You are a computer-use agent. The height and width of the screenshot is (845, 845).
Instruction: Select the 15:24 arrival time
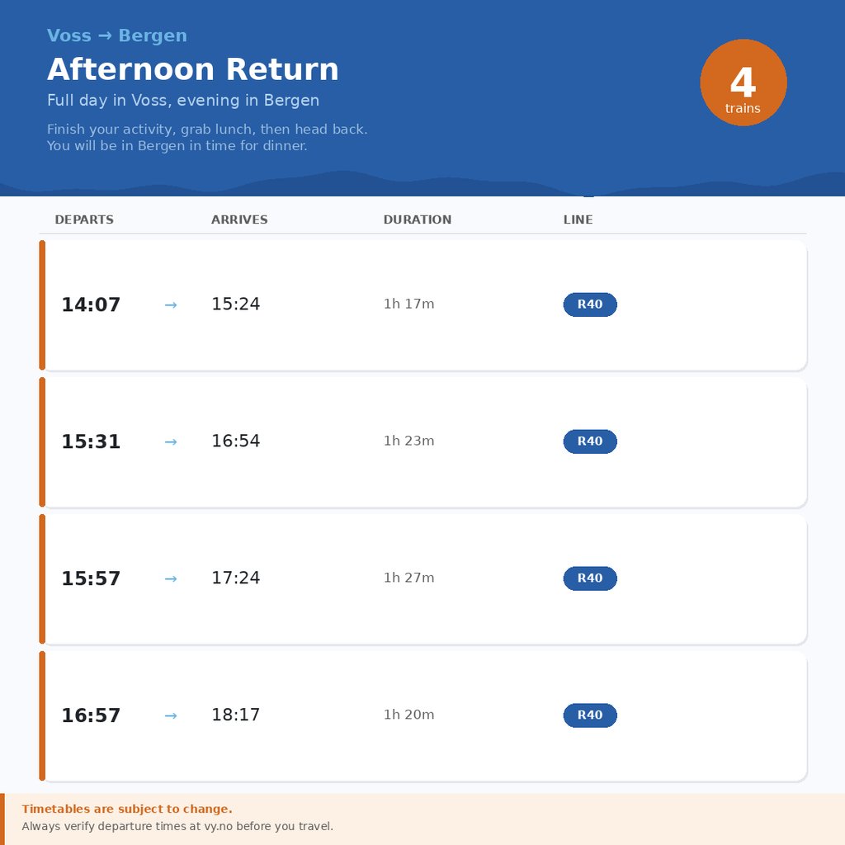click(x=235, y=304)
